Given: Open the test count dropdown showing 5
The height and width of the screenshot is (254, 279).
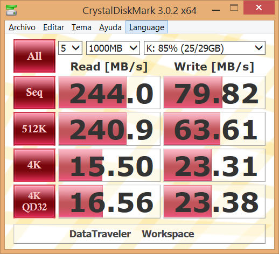Looking at the screenshot, I should [x=70, y=48].
